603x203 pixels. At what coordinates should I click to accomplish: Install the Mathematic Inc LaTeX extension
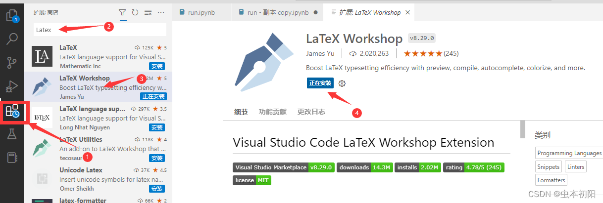point(157,66)
